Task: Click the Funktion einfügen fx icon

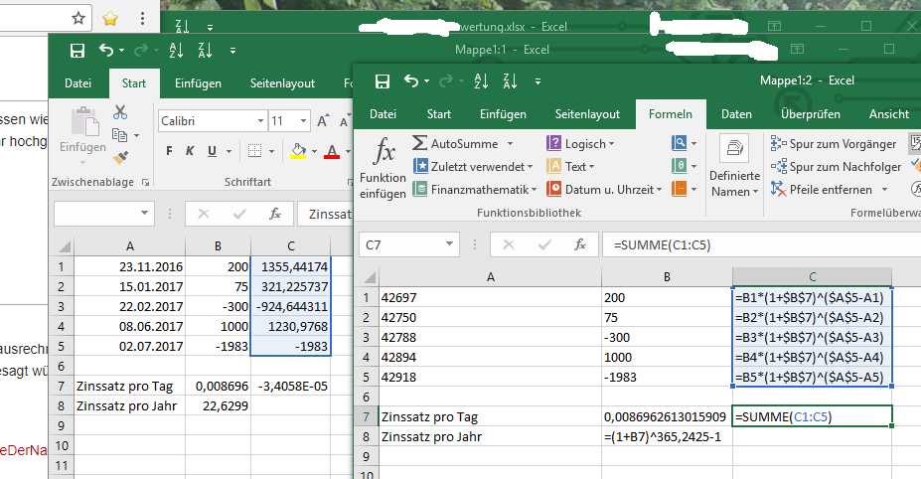Action: pyautogui.click(x=384, y=150)
